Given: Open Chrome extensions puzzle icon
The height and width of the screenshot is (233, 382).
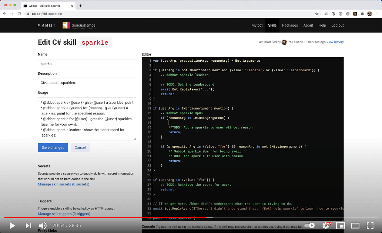Looking at the screenshot, I should (x=362, y=14).
